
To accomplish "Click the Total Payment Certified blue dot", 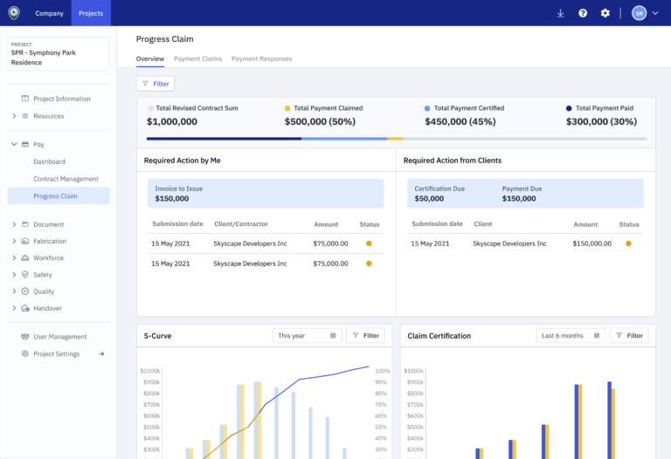I will pos(427,108).
